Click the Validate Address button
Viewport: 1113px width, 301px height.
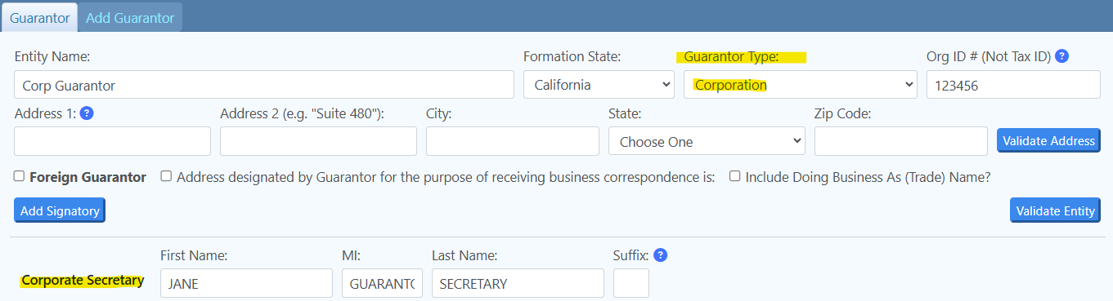click(1048, 141)
